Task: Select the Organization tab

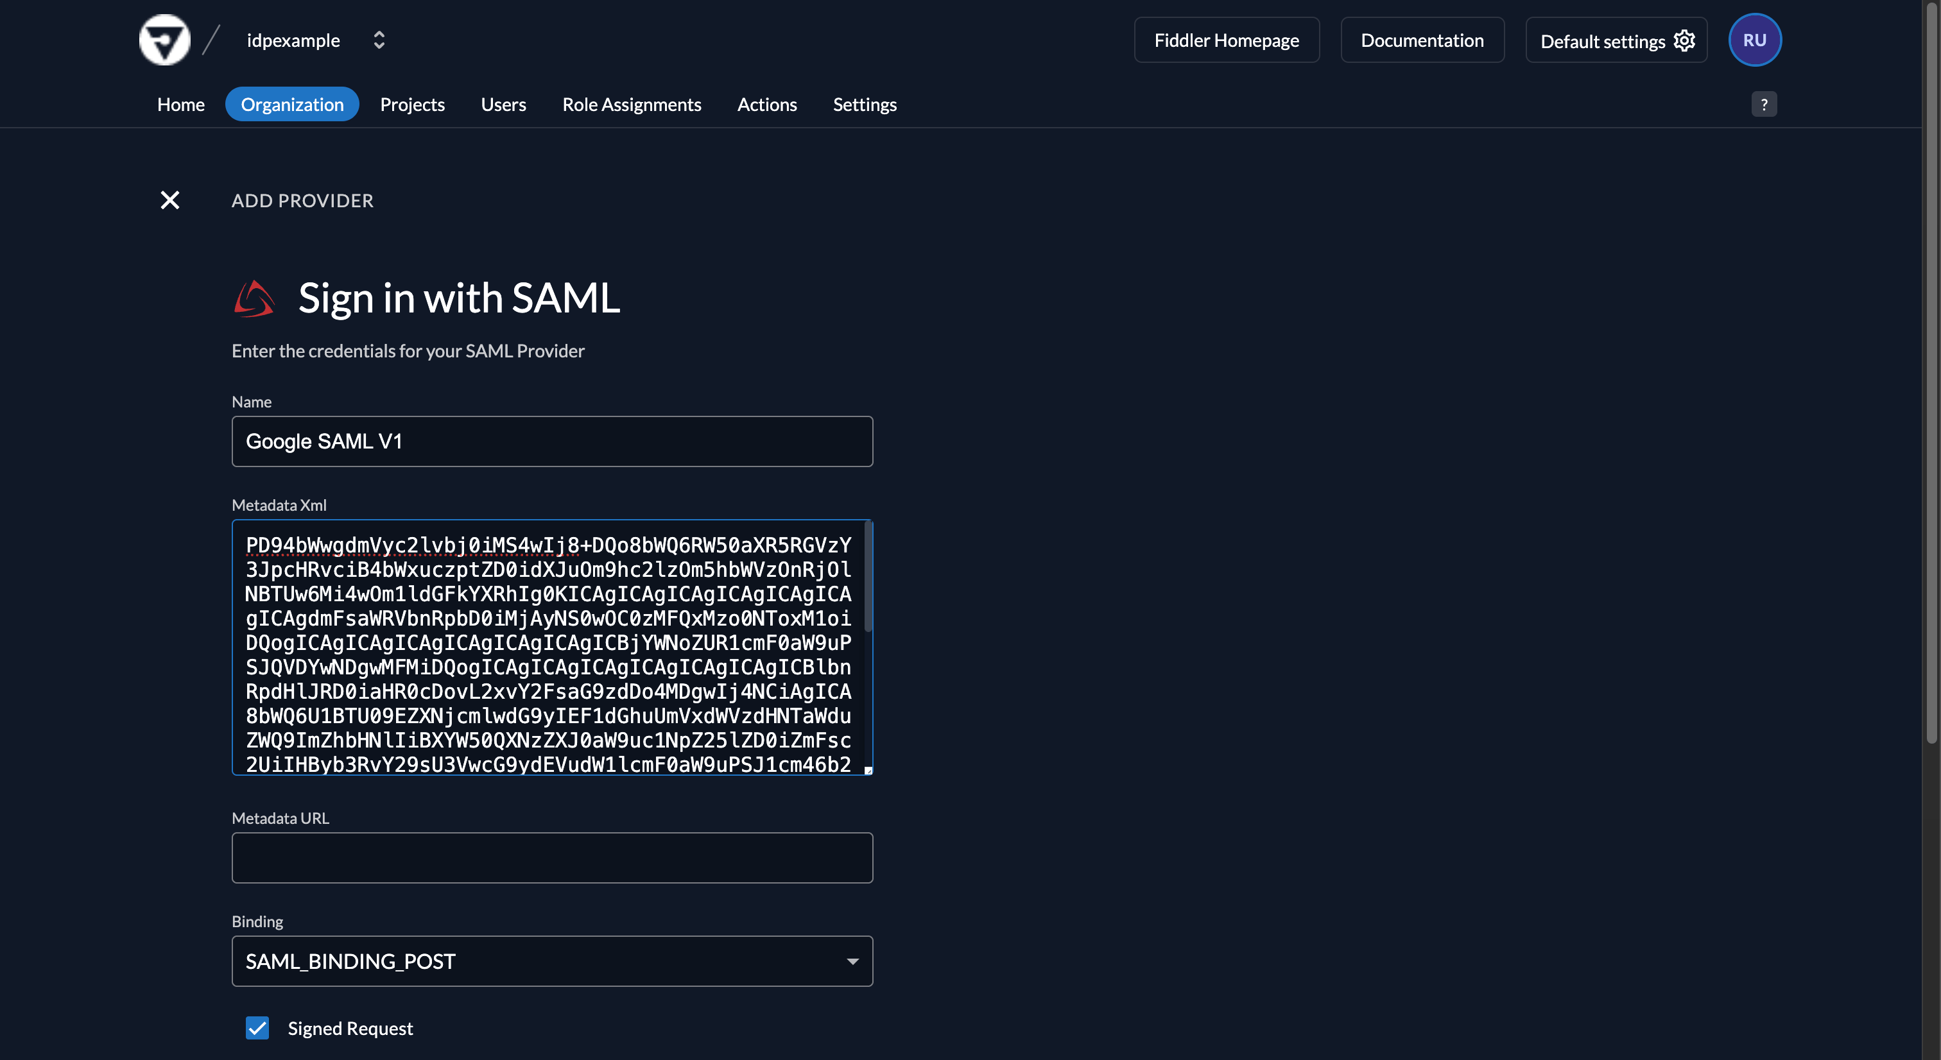Action: click(292, 104)
